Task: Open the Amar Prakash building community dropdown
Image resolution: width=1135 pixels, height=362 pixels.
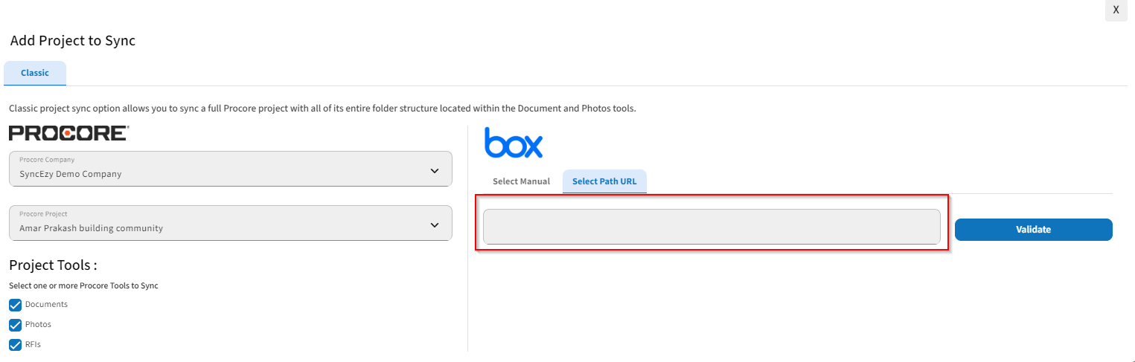Action: point(231,223)
